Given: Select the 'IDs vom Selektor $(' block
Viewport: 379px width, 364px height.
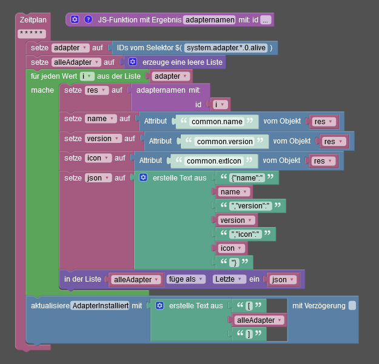Looking at the screenshot, I should click(149, 48).
